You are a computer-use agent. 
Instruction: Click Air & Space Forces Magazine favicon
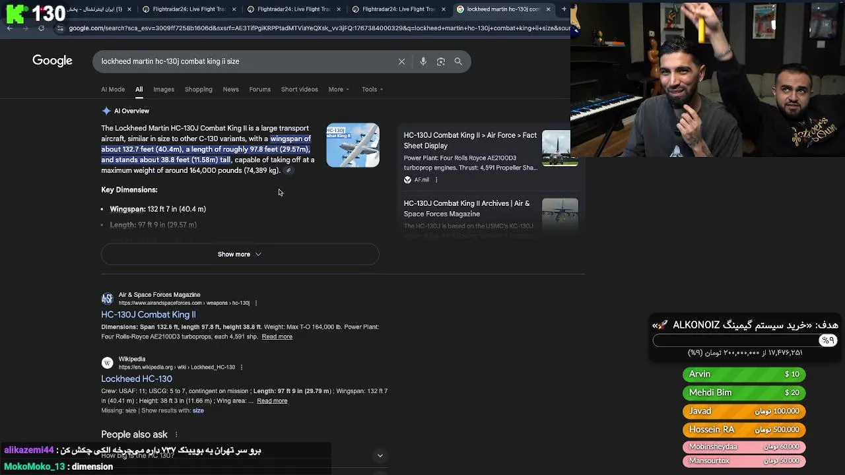[107, 298]
